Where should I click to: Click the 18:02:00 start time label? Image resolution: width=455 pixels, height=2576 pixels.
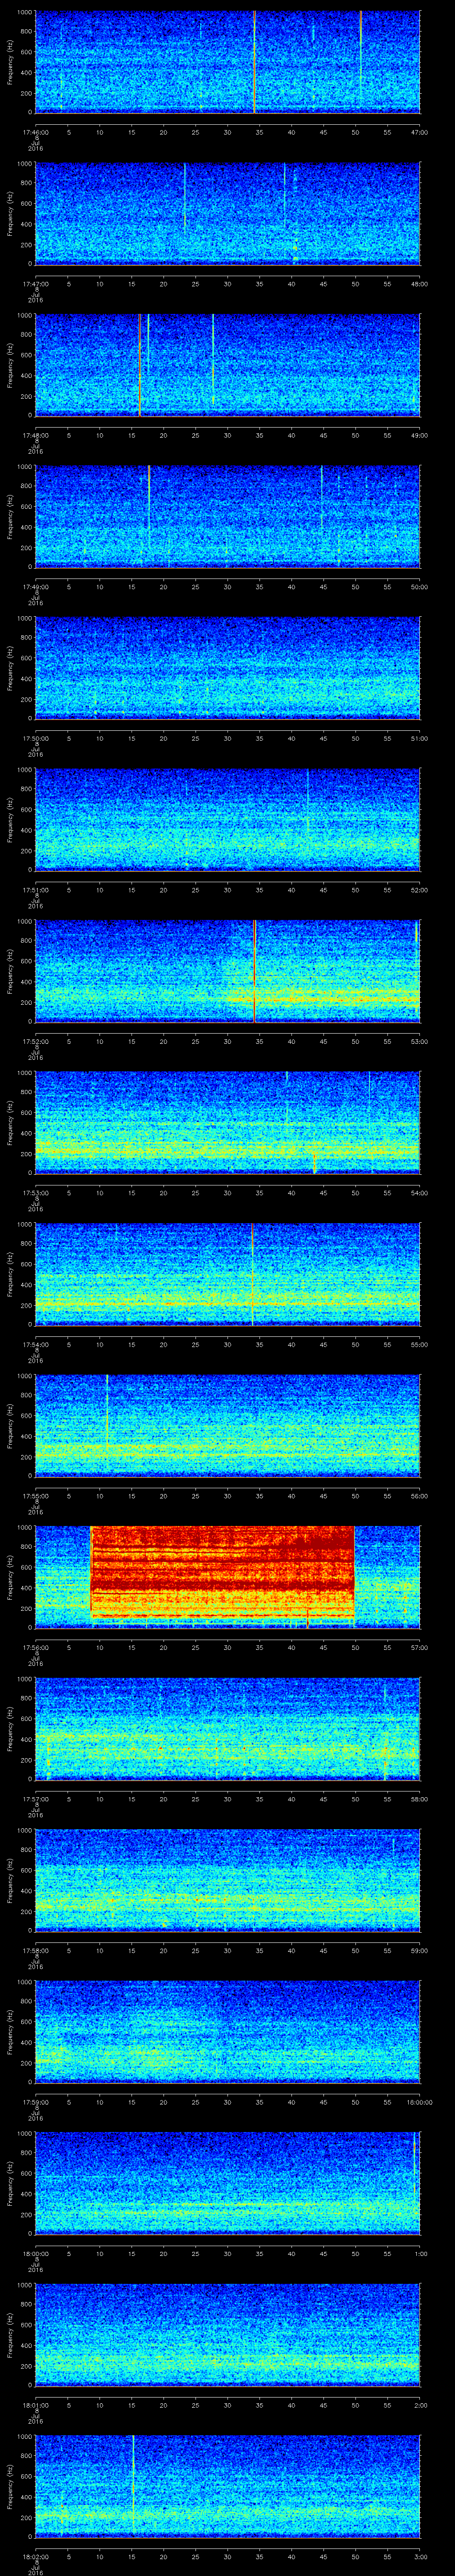[x=35, y=2556]
